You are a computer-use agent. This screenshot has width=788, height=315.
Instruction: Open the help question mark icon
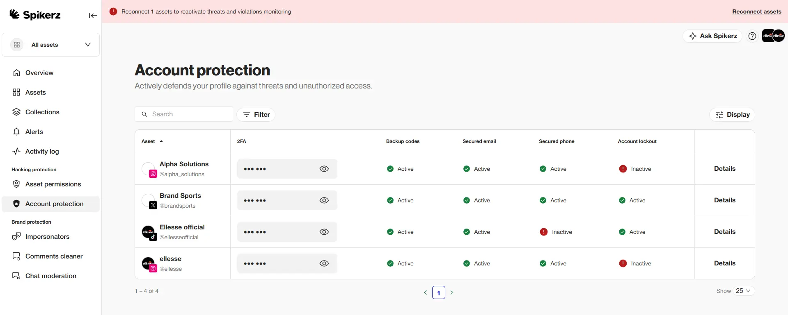point(752,36)
